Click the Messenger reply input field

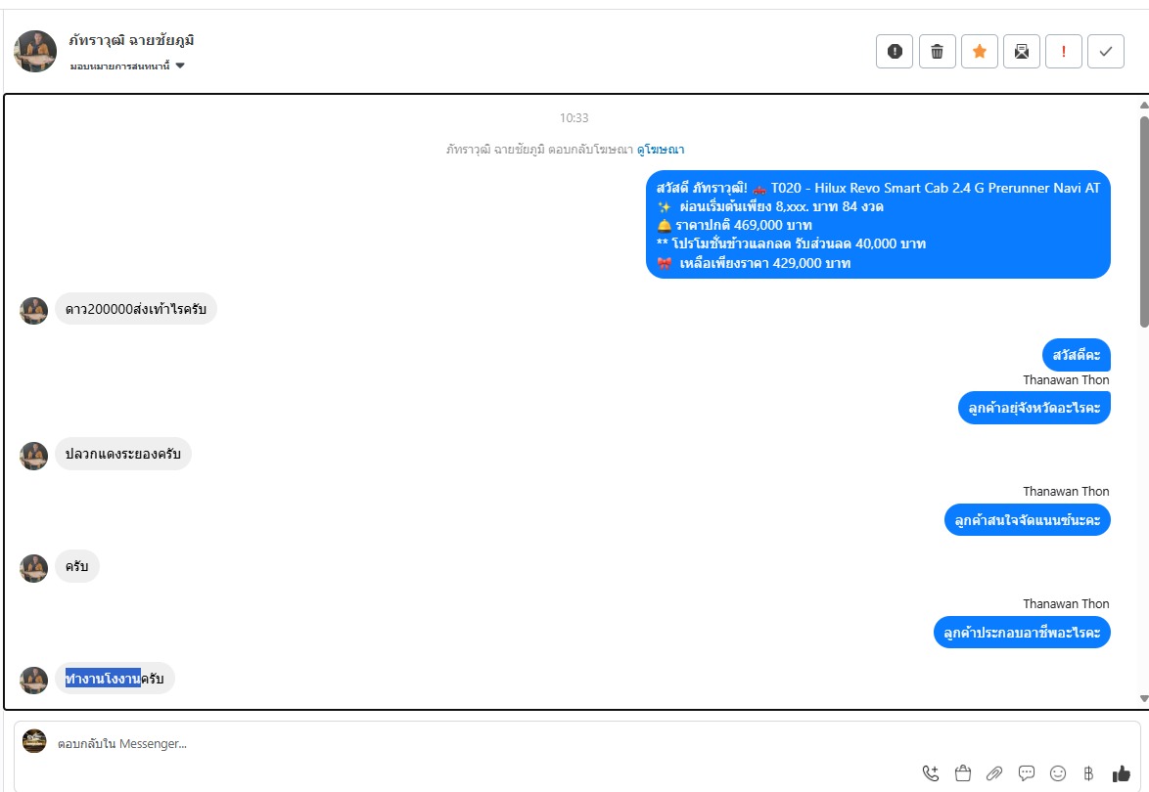click(x=489, y=744)
